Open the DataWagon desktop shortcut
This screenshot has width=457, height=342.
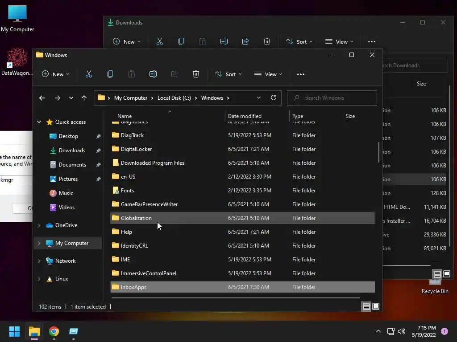[17, 62]
